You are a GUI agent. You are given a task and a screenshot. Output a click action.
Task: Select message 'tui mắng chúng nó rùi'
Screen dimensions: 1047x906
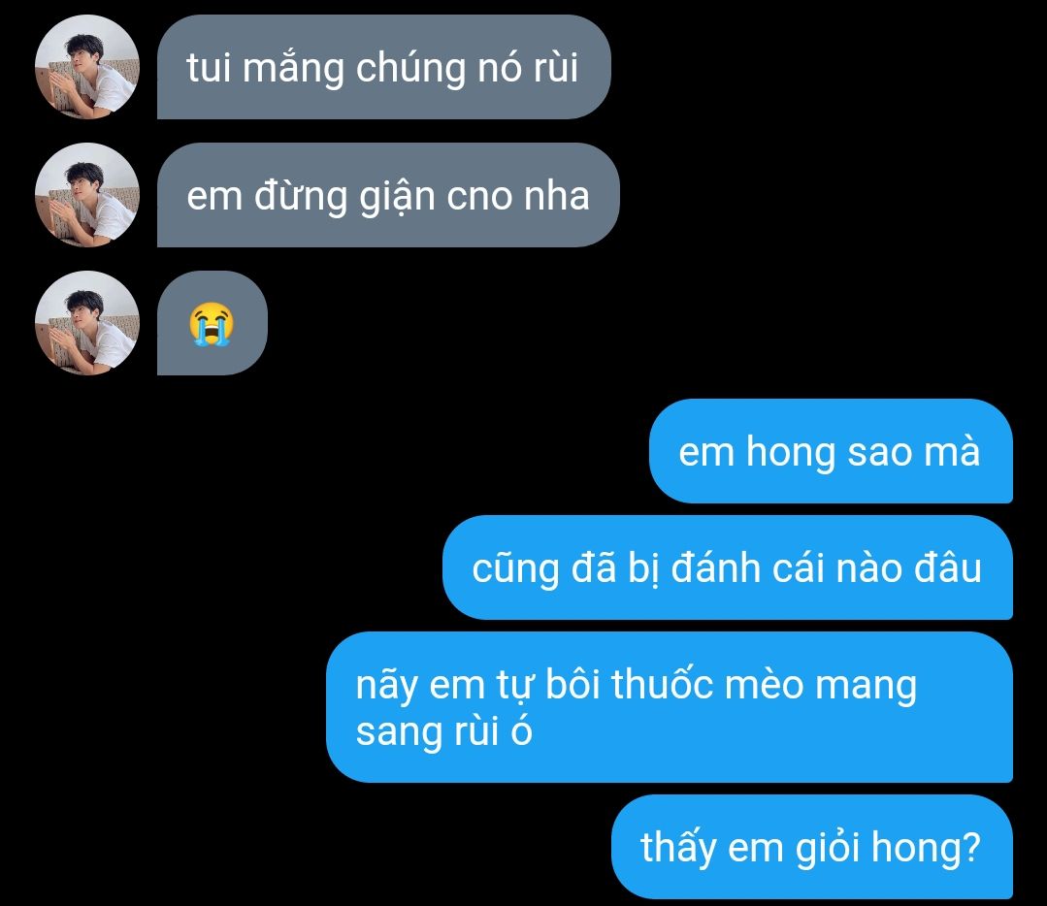coord(384,67)
